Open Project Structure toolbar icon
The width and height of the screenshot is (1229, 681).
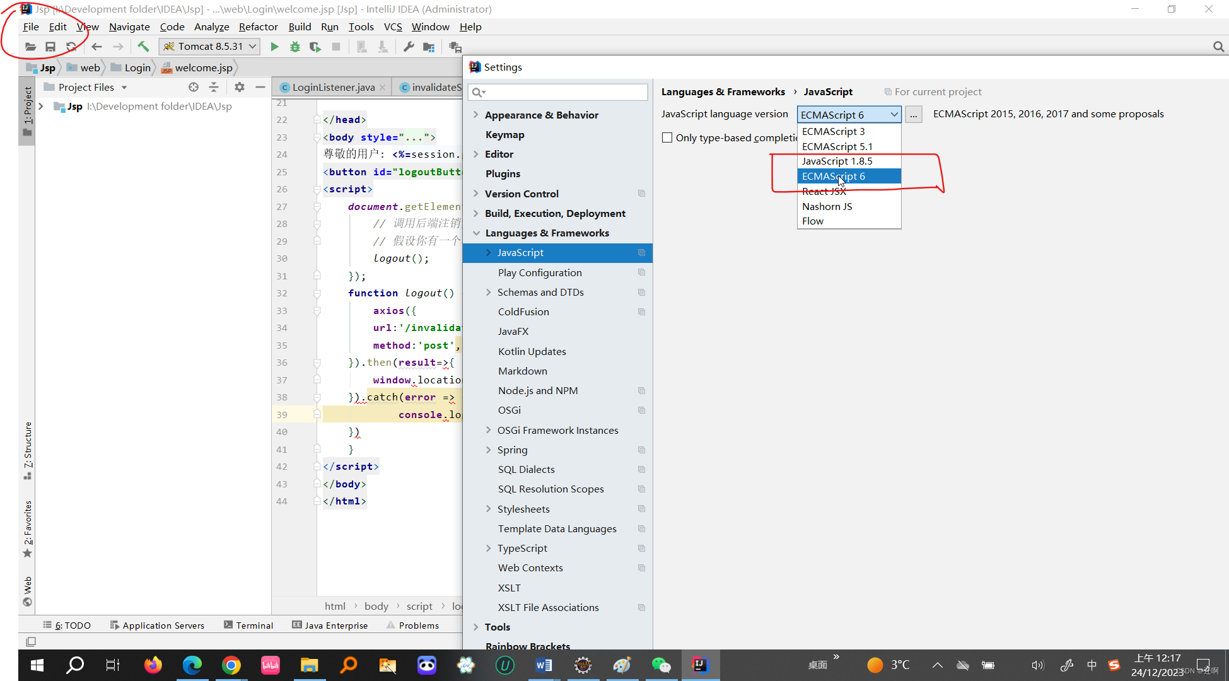pos(429,47)
